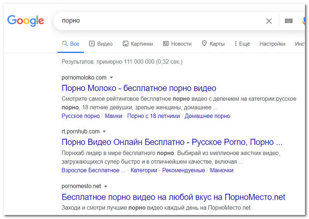Open the 'Мамочки' sitelink
This screenshot has height=219, width=309.
click(221, 170)
